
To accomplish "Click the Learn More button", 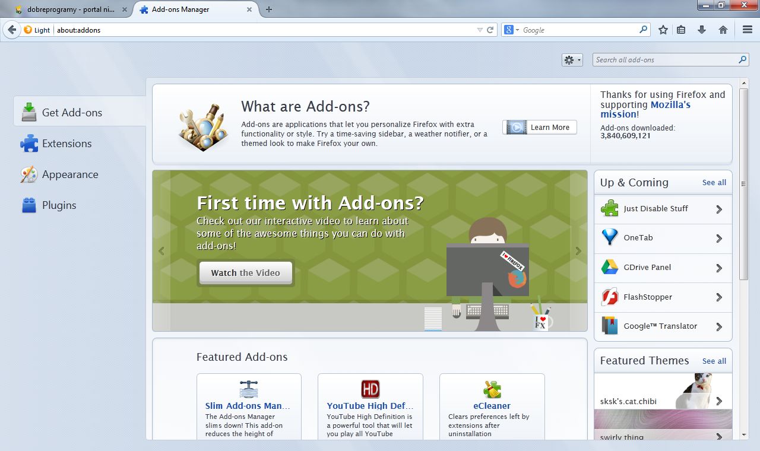I will [x=540, y=127].
